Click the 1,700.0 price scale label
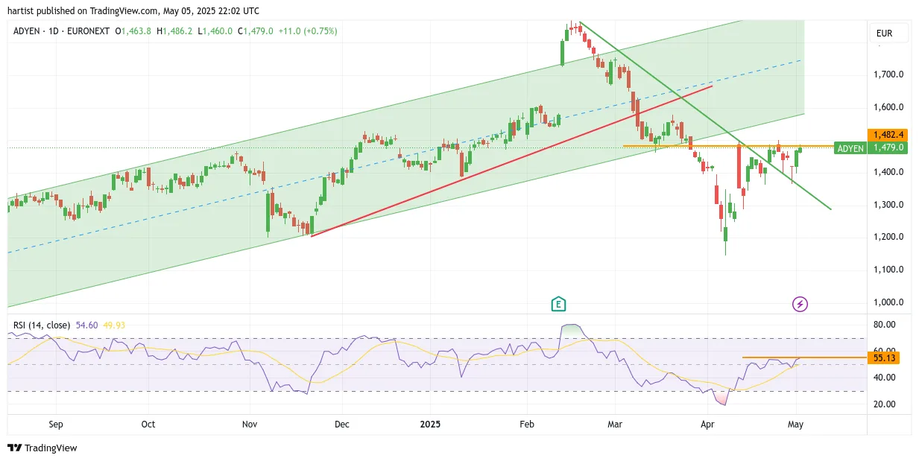The width and height of the screenshot is (919, 461). pos(890,74)
